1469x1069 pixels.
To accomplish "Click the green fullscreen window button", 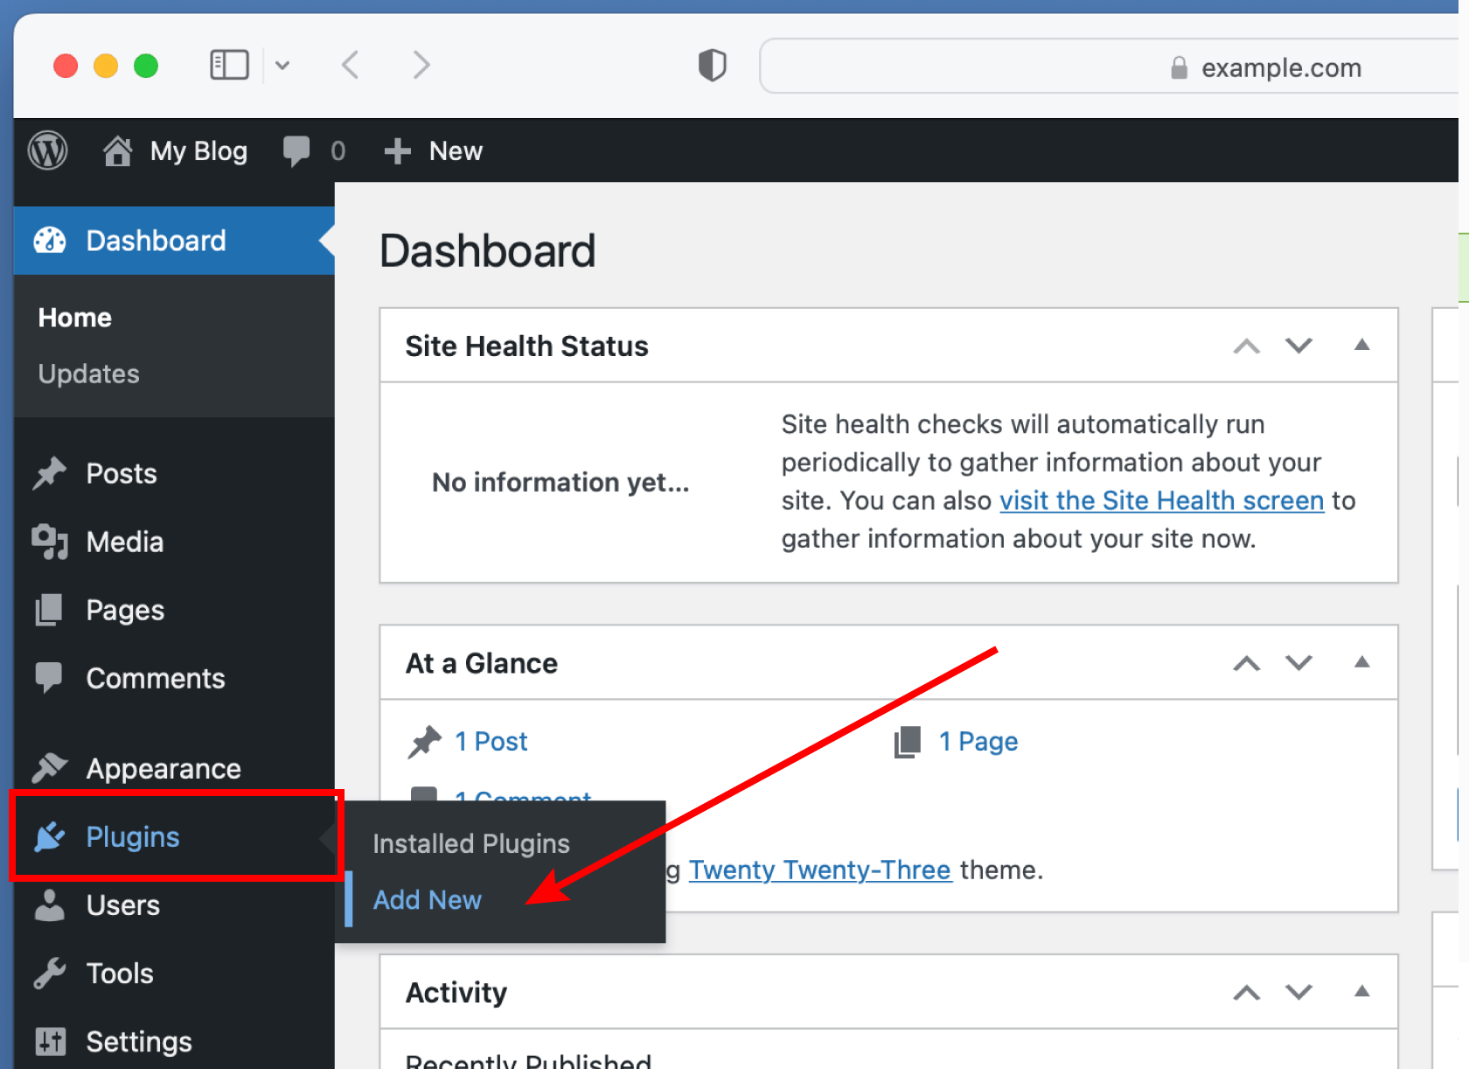I will pos(146,66).
